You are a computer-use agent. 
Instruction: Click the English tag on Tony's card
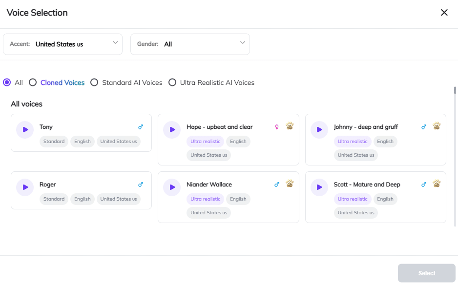(82, 141)
